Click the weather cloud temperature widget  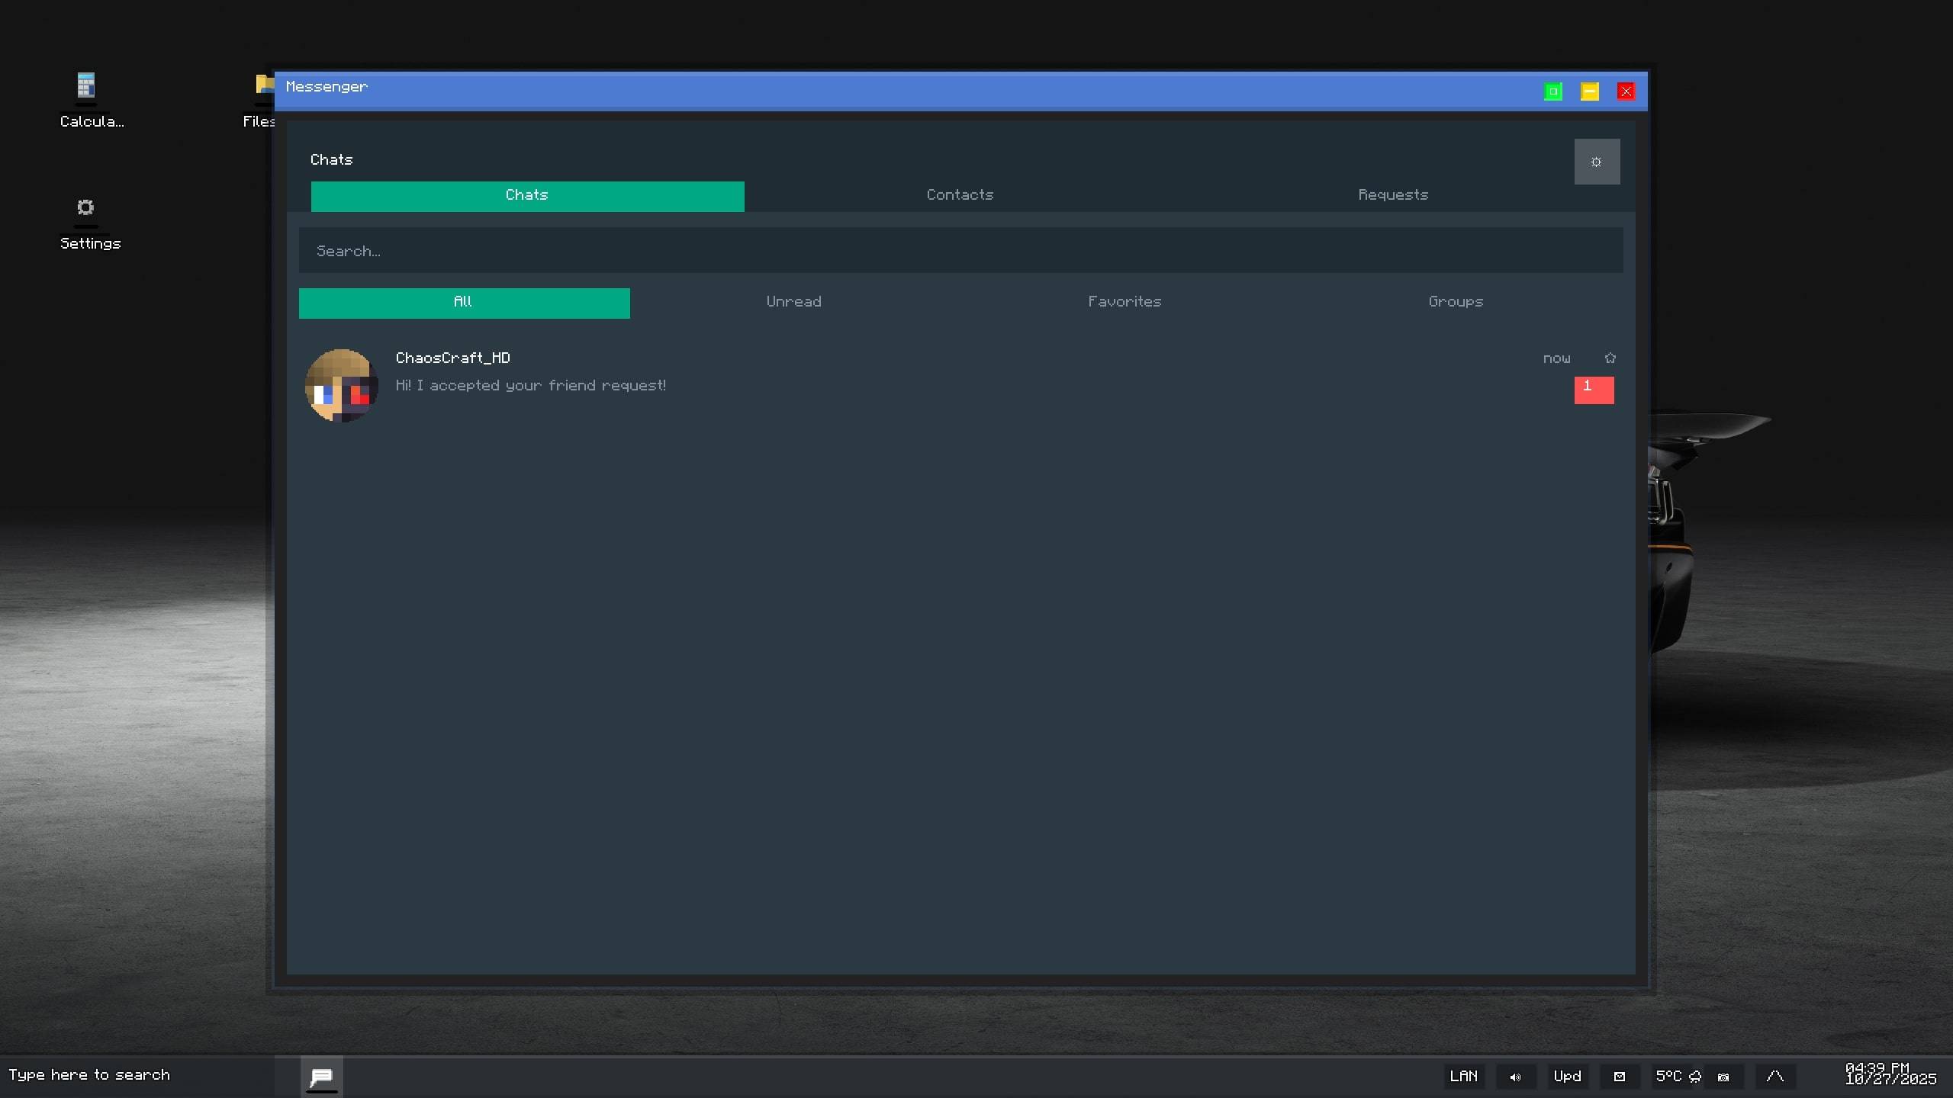click(1678, 1077)
